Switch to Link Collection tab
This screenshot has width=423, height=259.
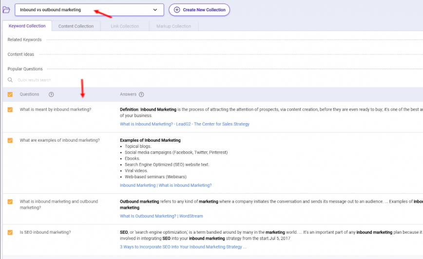click(x=125, y=26)
